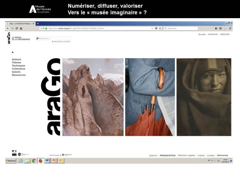Click the large vertical araGo logo

(x=51, y=97)
